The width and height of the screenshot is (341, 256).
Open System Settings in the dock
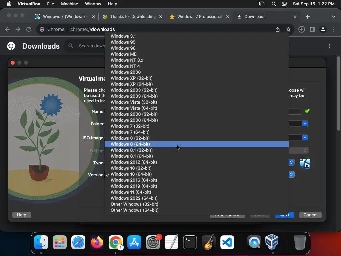coord(153,242)
